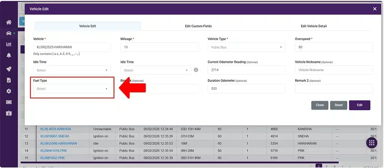
Task: Click the SNEHA name cell
Action: (303, 136)
